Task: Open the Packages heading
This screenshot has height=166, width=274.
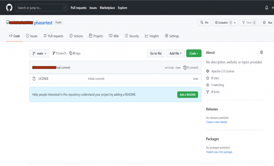Action: click(212, 139)
